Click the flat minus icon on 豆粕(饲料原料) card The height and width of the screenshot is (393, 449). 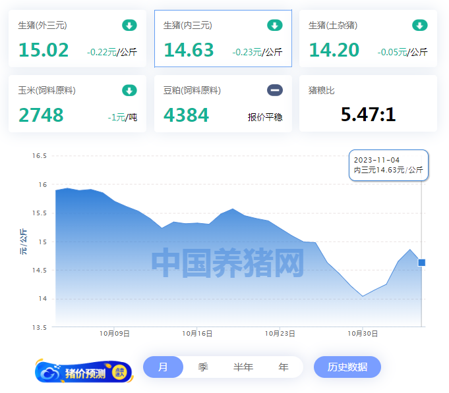[275, 90]
